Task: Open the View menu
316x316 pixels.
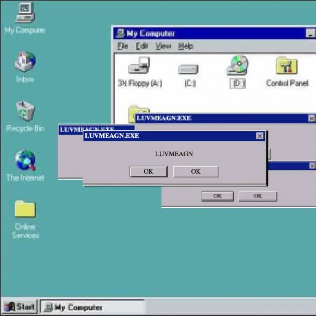Action: tap(163, 46)
